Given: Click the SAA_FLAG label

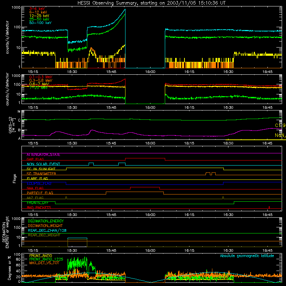Looking at the screenshot, I should [x=35, y=188].
